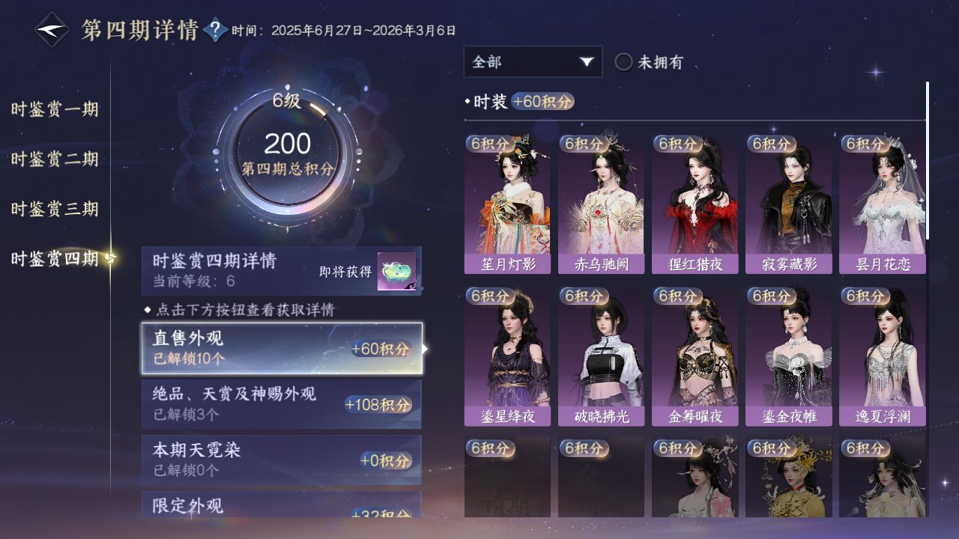This screenshot has height=539, width=959.
Task: Open the 猩红猎夜 red outfit card
Action: pyautogui.click(x=695, y=204)
